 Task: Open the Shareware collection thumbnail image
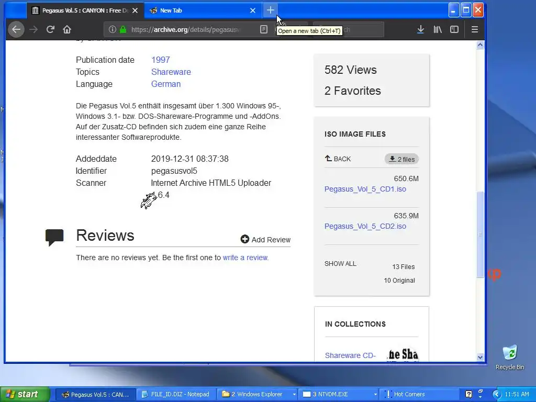[403, 354]
